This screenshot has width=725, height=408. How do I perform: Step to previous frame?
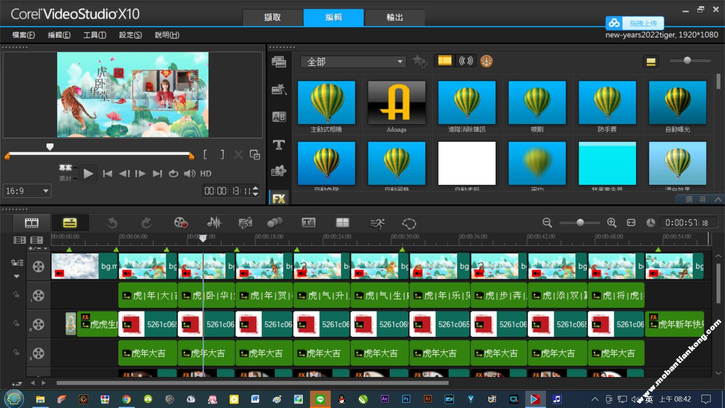(124, 174)
